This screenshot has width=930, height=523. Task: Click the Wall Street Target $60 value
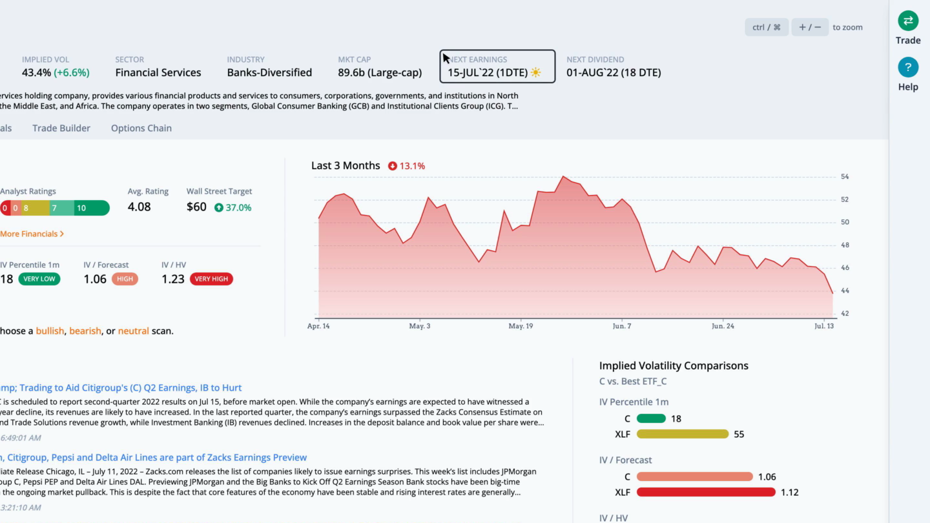pos(196,207)
